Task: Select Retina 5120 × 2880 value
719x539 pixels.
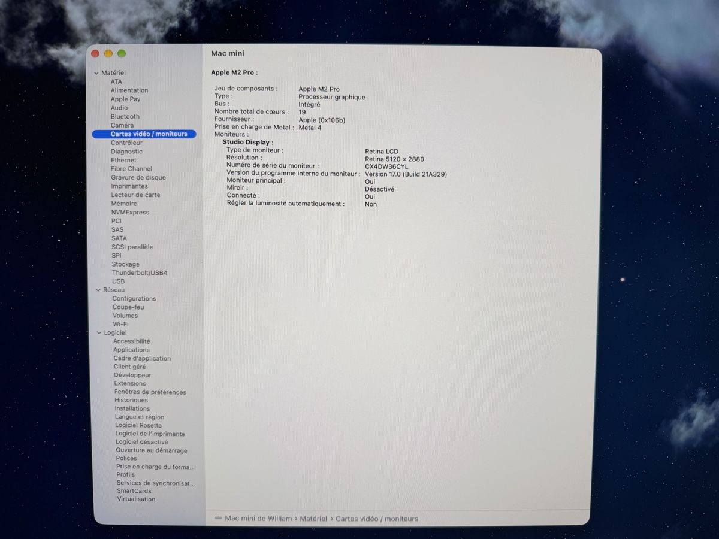Action: tap(394, 159)
